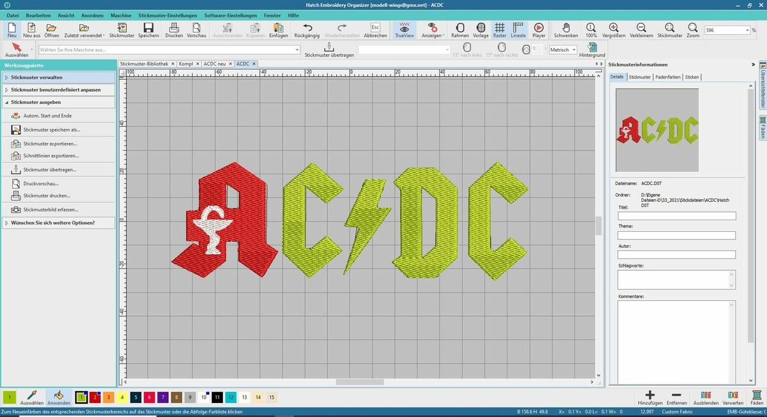The width and height of the screenshot is (767, 417).
Task: Toggle the Rahmen hoop display
Action: pos(460,30)
